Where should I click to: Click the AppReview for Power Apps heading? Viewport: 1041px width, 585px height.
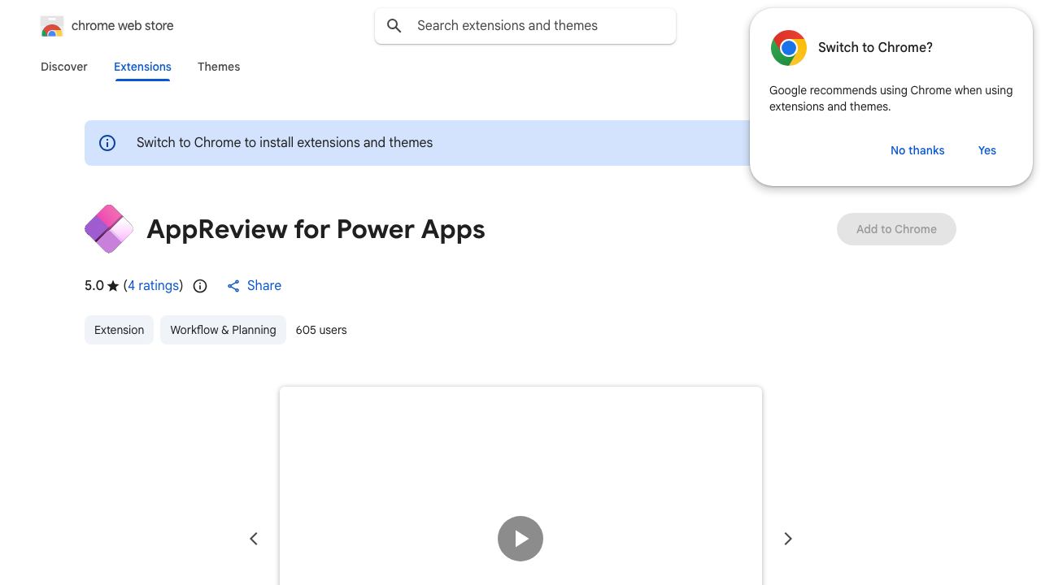[x=316, y=229]
